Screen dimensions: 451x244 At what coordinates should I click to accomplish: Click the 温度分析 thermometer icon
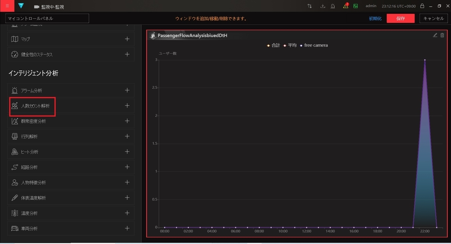(x=15, y=213)
